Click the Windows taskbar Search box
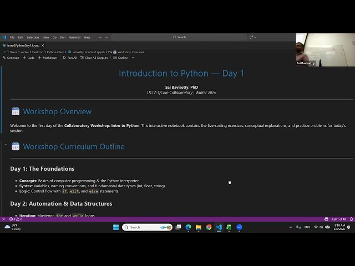 click(x=147, y=227)
